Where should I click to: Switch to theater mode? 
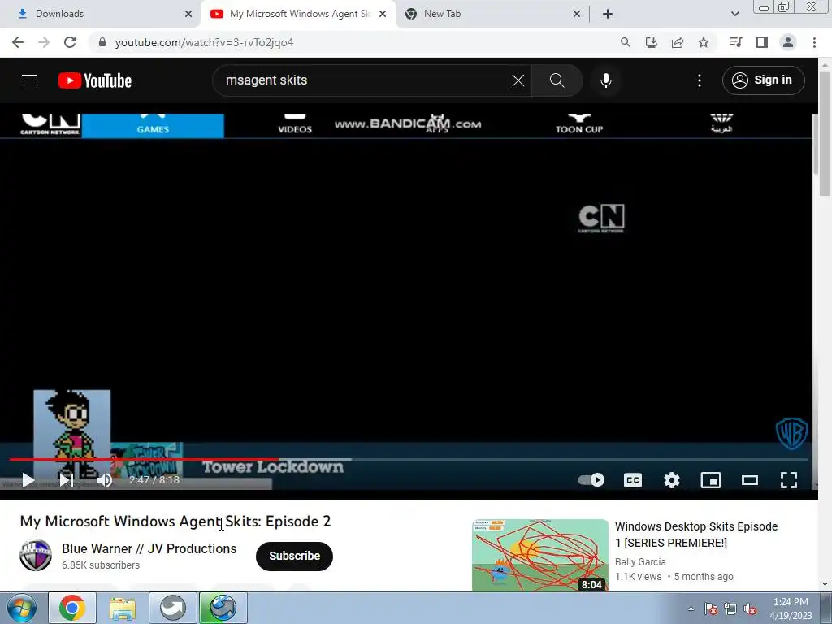[750, 480]
